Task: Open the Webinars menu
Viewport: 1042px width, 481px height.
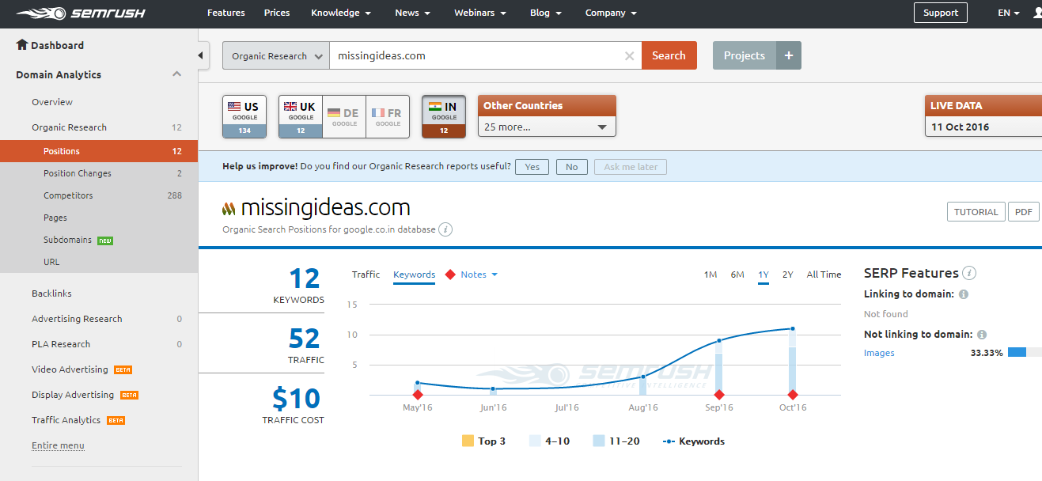Action: click(481, 13)
